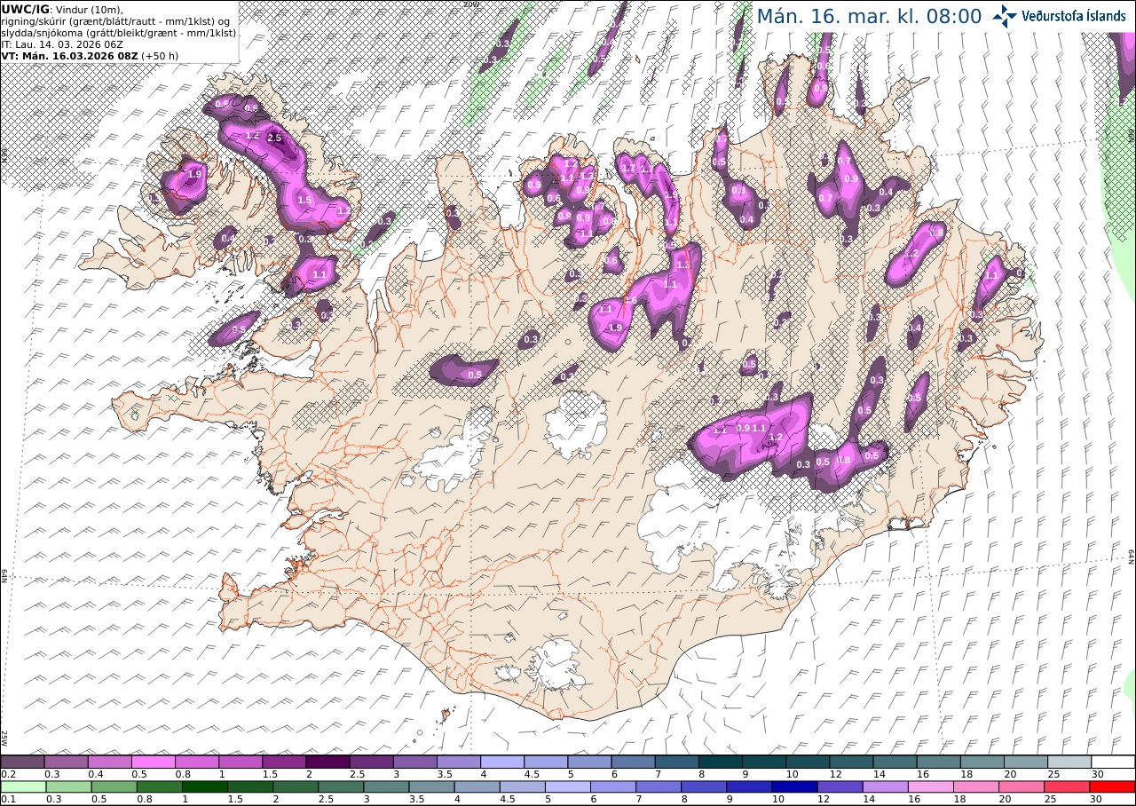Viewport: 1136px width, 806px height.
Task: Pick the dark teal snow swatch starting at 8
Action: pos(721,762)
